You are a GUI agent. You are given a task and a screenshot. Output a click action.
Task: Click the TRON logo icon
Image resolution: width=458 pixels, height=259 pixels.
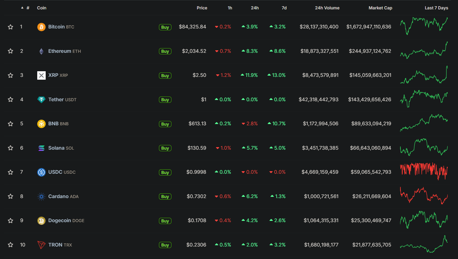tap(41, 245)
